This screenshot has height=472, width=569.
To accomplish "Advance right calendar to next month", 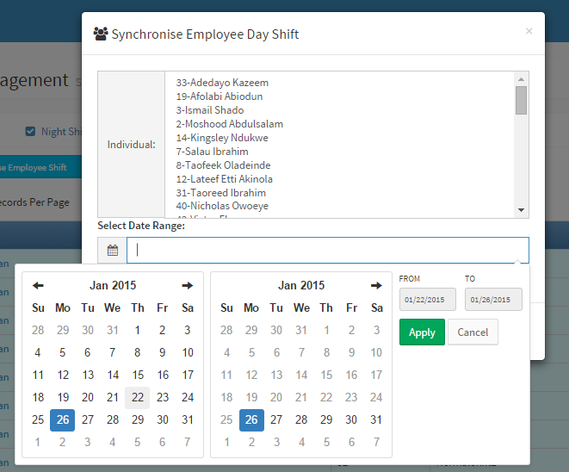I will click(x=376, y=286).
